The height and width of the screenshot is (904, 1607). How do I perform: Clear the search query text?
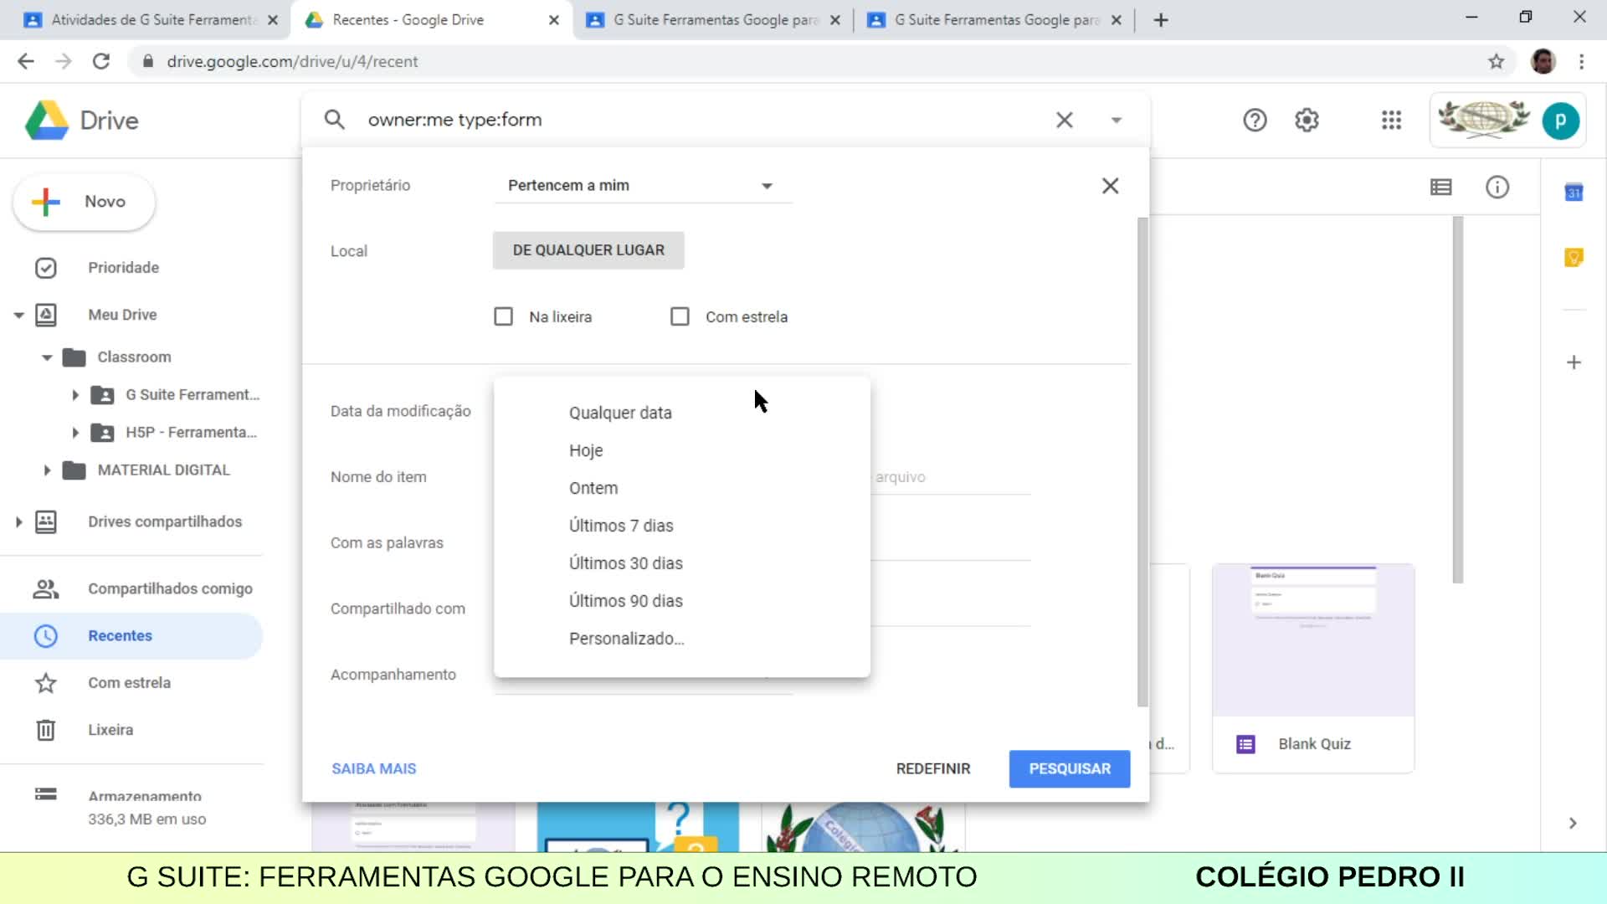(x=1064, y=120)
